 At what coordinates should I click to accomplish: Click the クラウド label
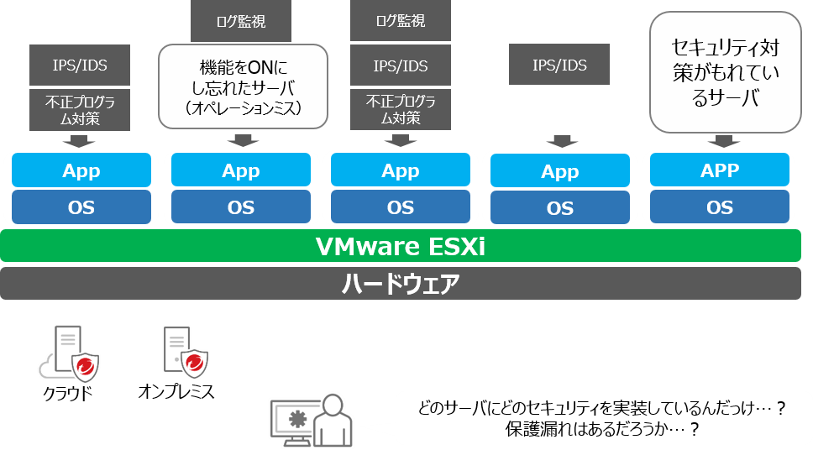point(67,394)
